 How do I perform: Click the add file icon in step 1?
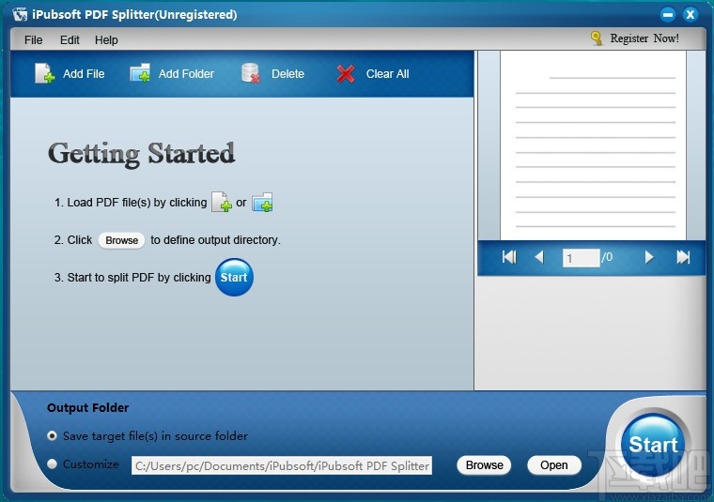222,202
